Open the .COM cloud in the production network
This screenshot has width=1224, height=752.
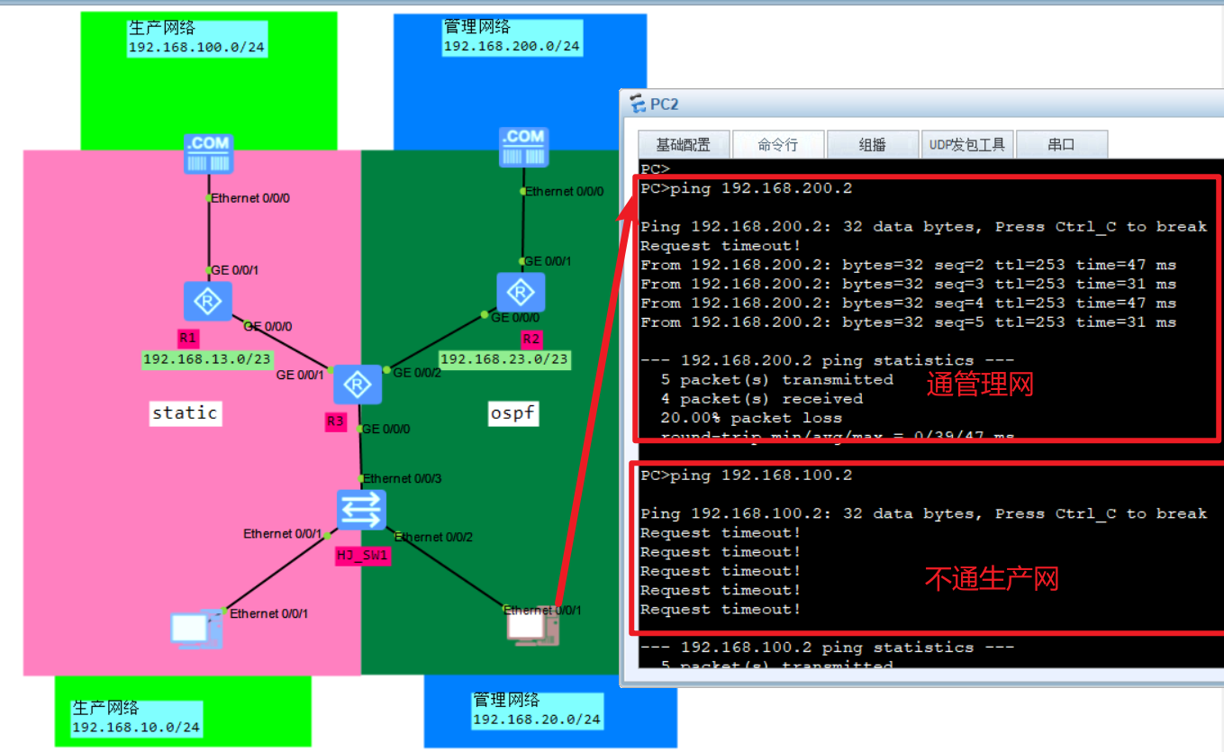(208, 153)
